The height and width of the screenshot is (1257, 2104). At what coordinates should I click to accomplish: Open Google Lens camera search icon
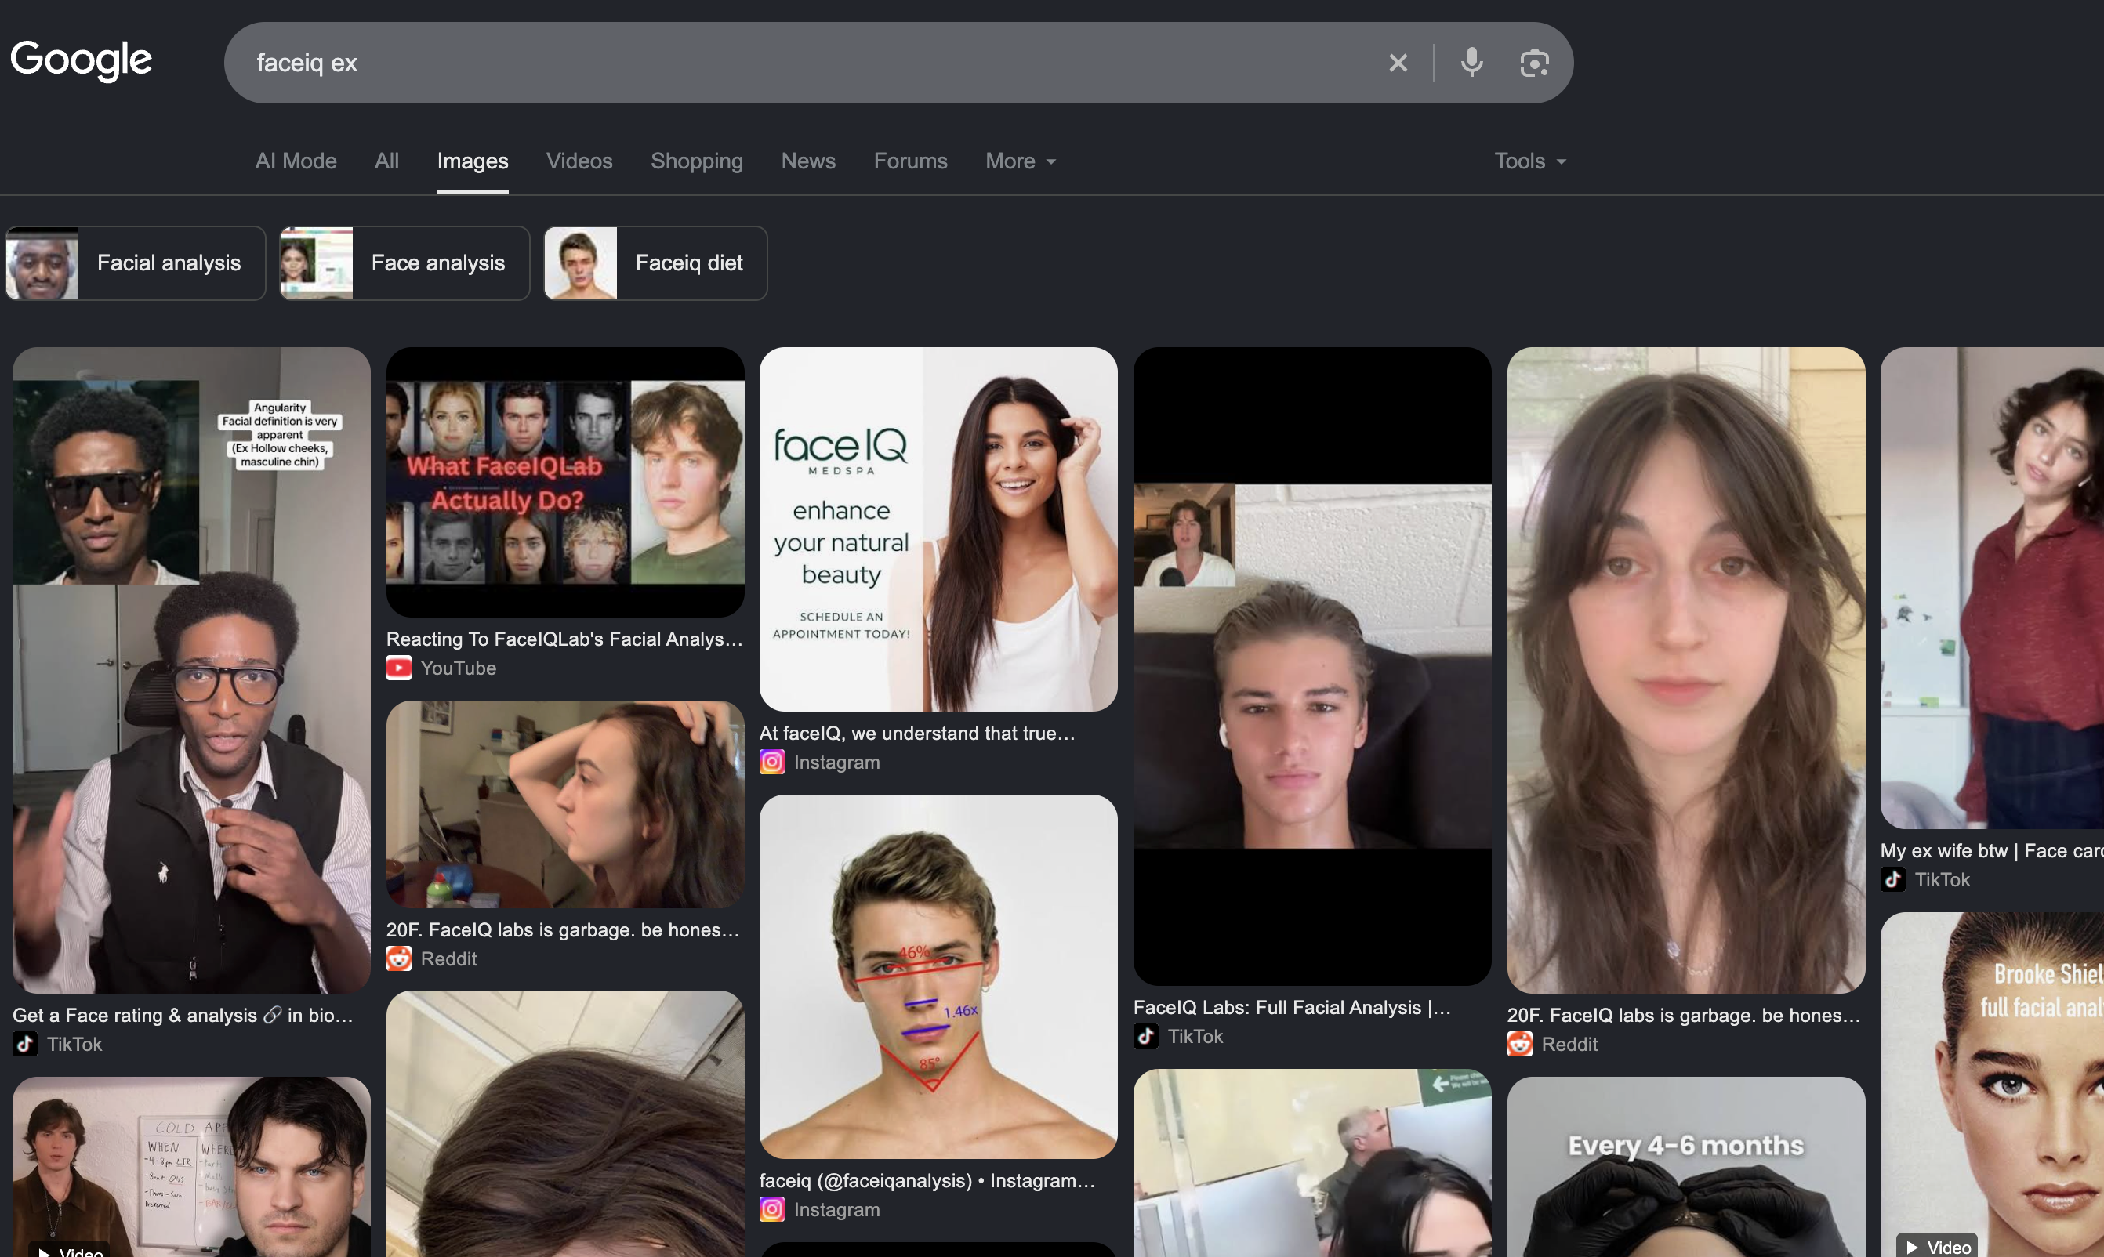coord(1534,63)
